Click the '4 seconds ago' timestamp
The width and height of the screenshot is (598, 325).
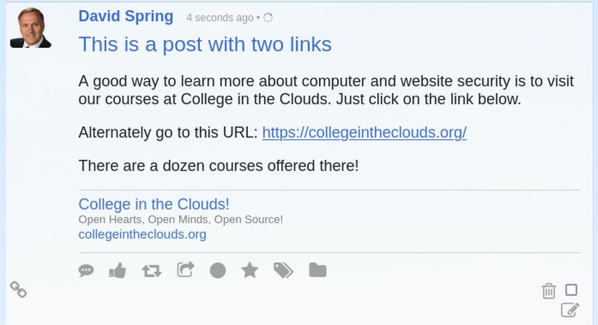[219, 18]
